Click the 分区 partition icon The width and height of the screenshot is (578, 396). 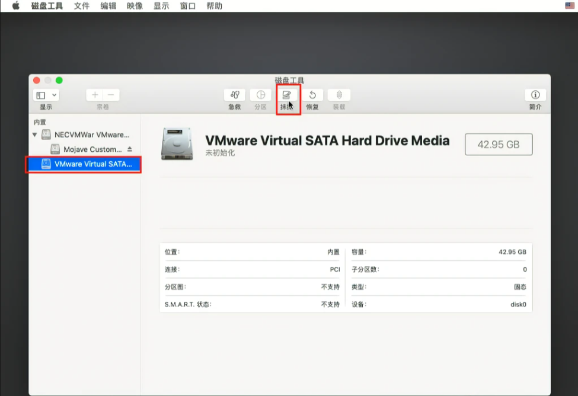(261, 95)
